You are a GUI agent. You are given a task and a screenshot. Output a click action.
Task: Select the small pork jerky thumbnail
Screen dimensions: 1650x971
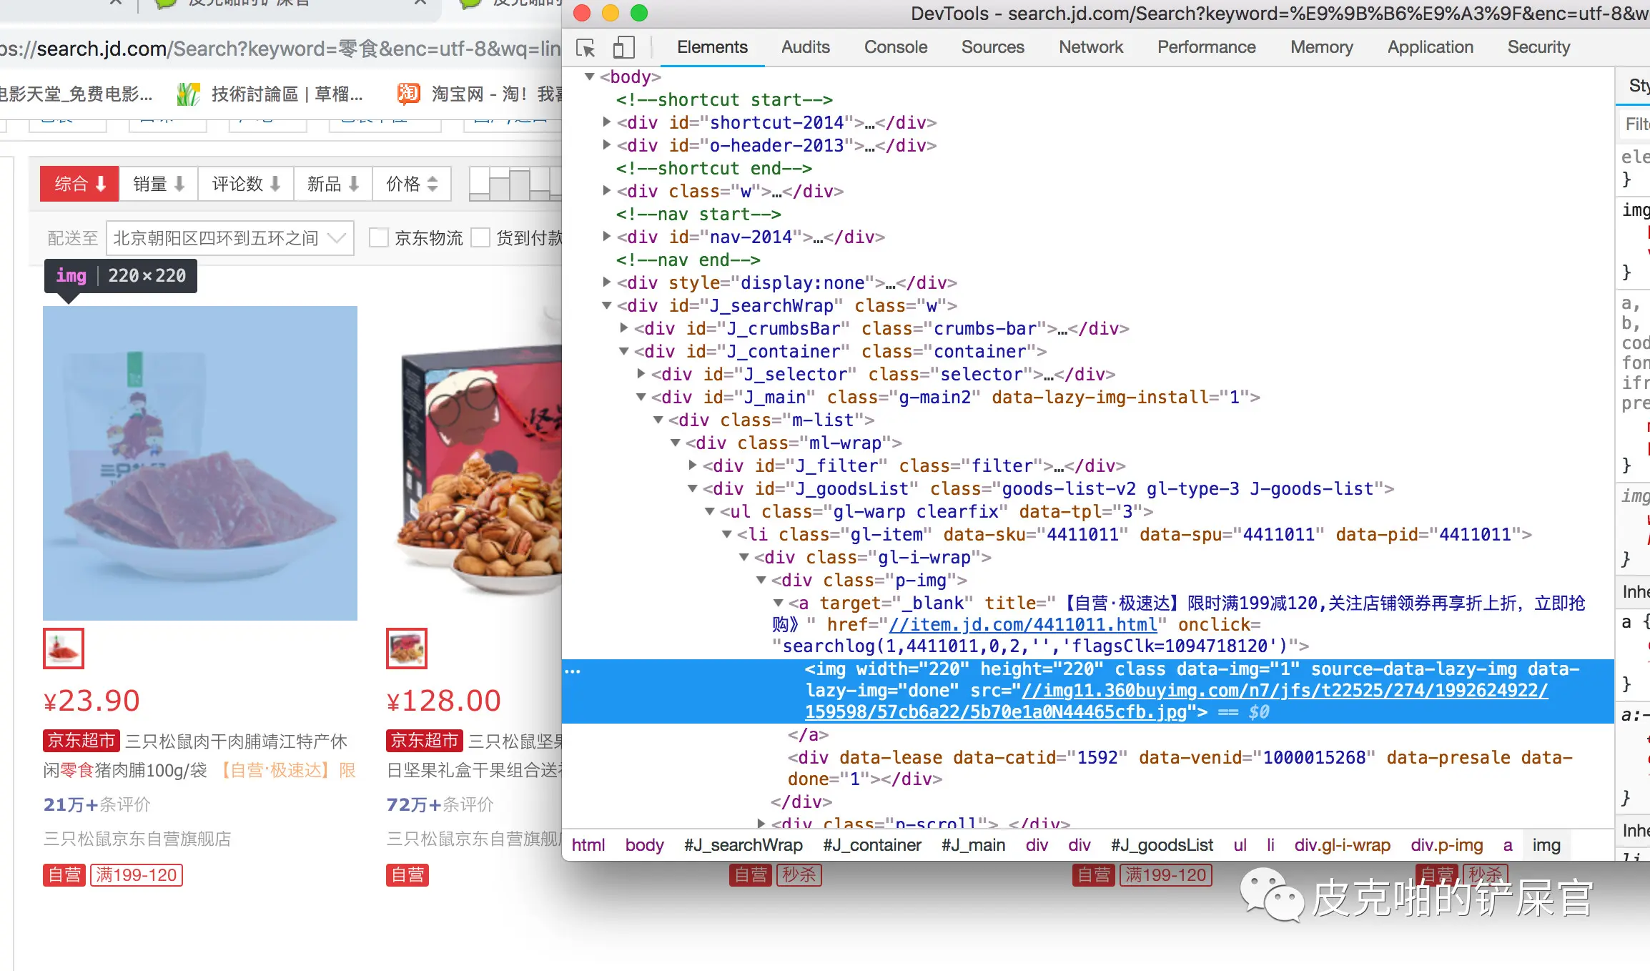(x=64, y=649)
